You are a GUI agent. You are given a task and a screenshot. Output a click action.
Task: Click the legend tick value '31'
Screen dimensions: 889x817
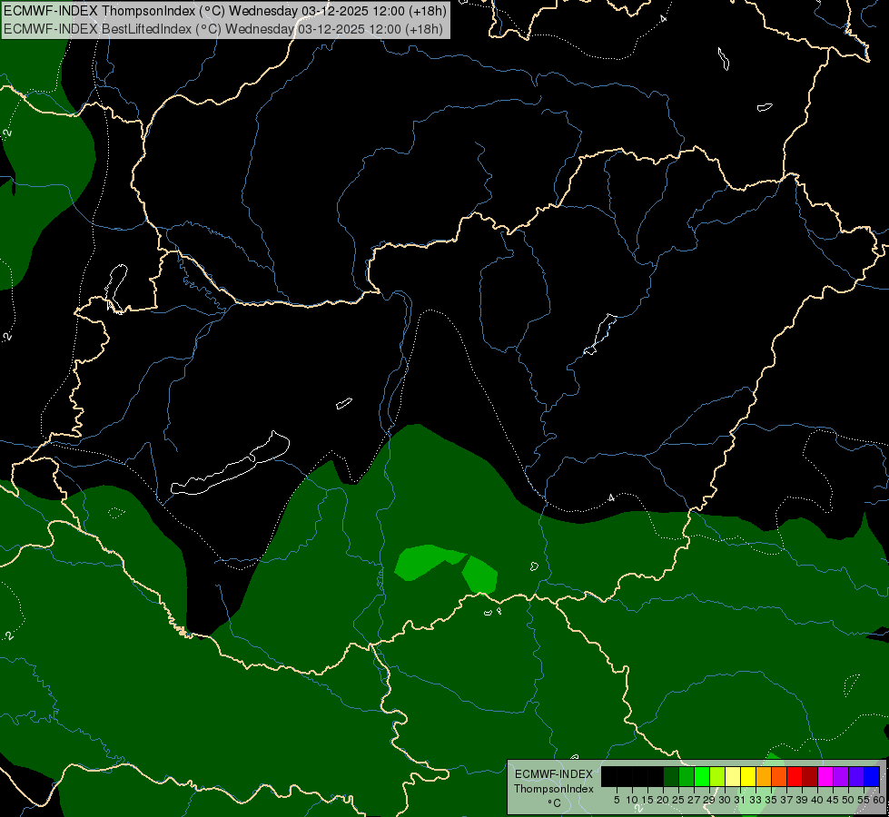(740, 800)
